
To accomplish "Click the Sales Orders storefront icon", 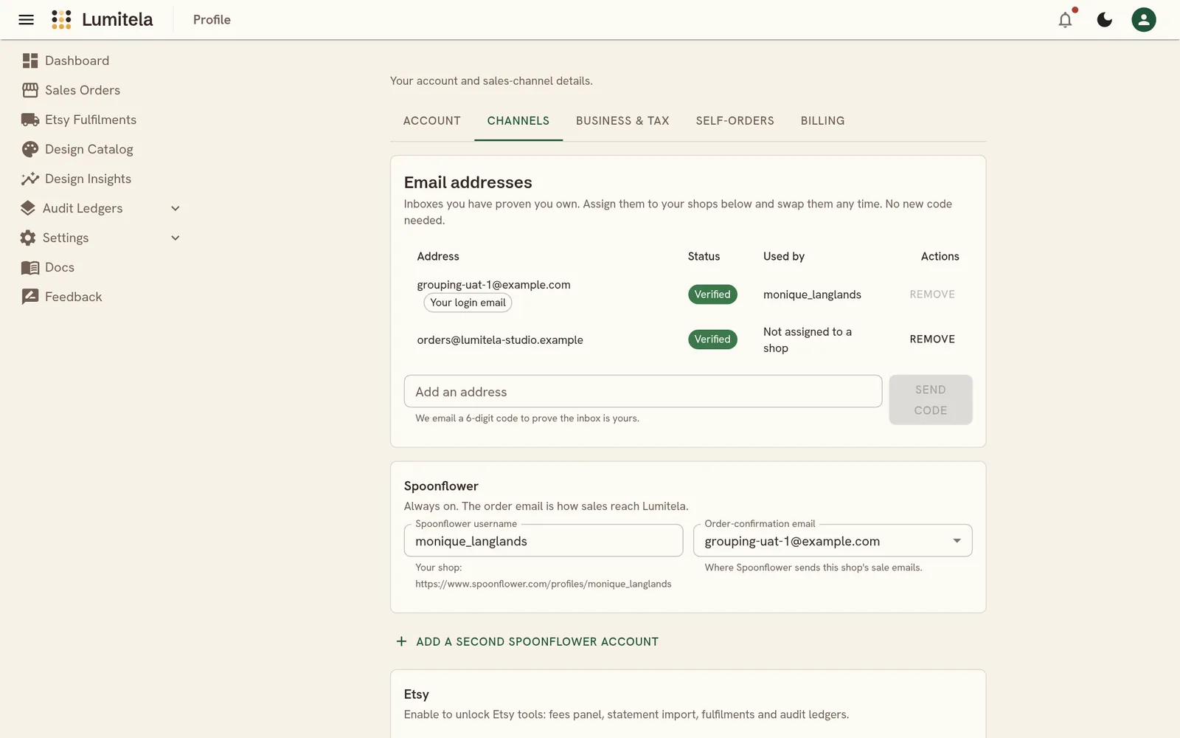I will 30,90.
